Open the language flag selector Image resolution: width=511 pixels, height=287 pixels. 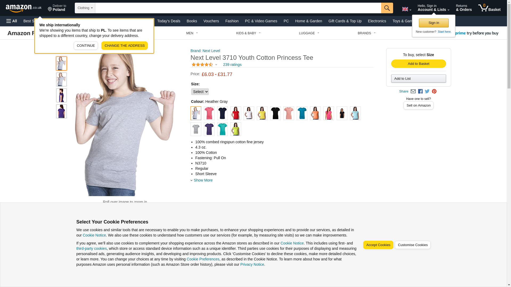(406, 9)
